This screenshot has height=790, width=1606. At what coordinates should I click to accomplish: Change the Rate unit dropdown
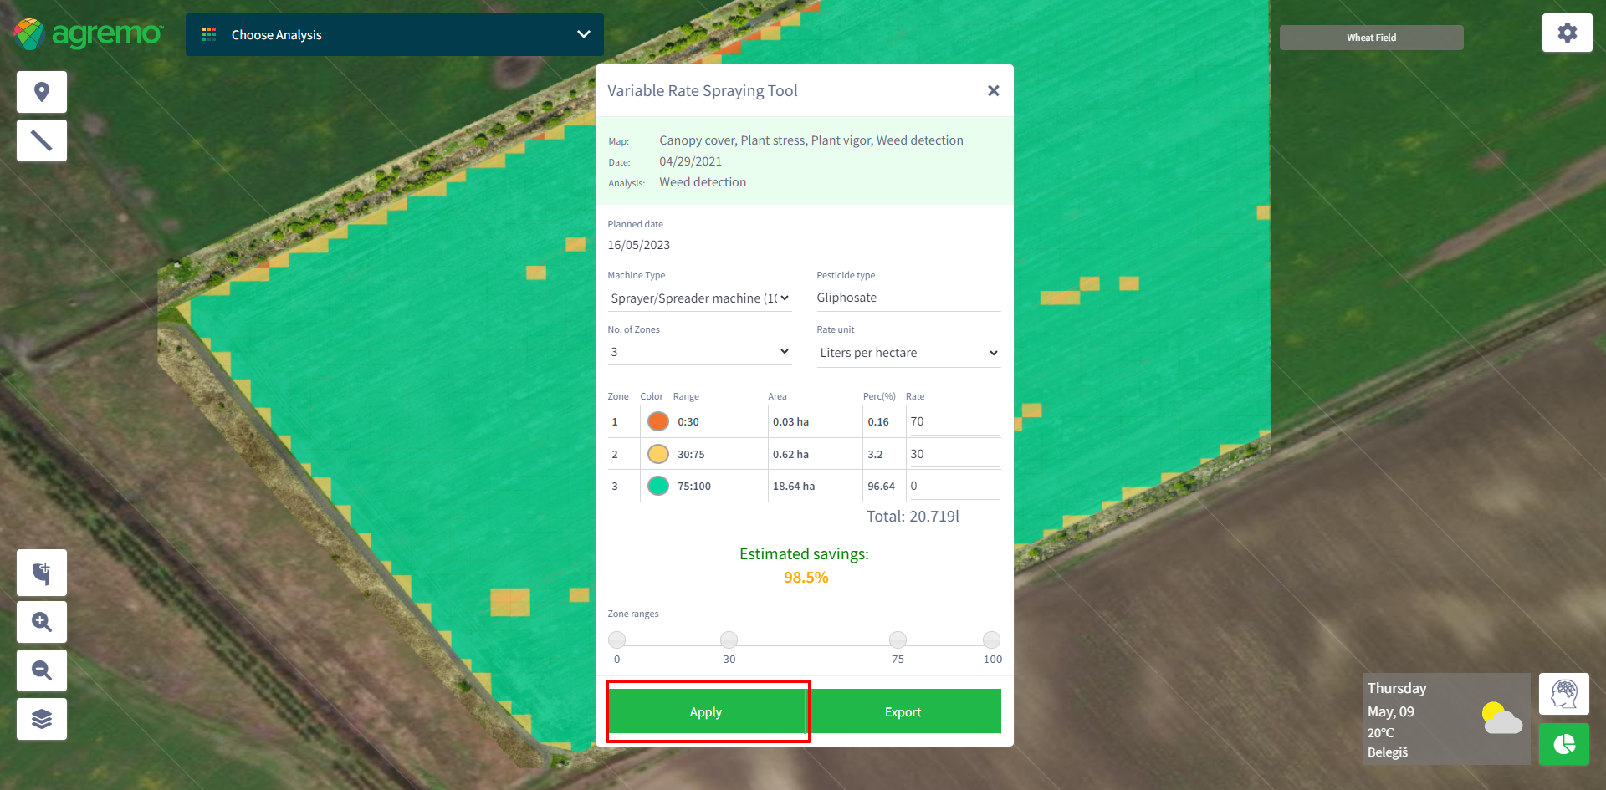pos(908,353)
